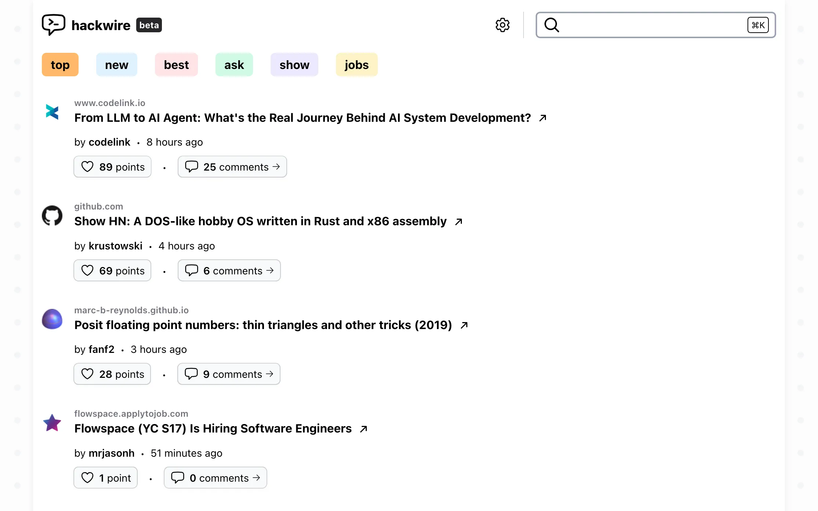This screenshot has height=511, width=818.
Task: Switch to the best tab
Action: pos(176,65)
